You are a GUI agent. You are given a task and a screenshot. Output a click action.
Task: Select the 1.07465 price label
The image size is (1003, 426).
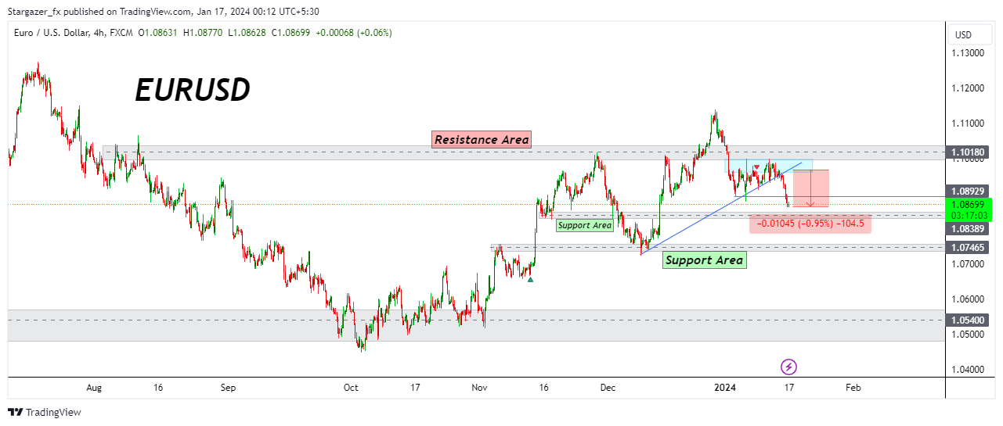968,247
